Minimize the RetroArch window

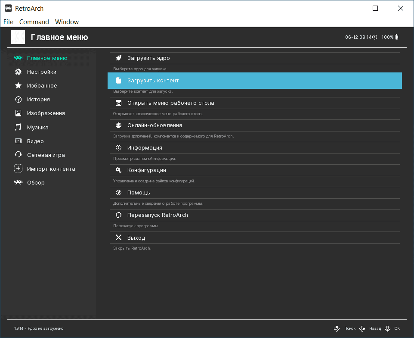[x=350, y=8]
